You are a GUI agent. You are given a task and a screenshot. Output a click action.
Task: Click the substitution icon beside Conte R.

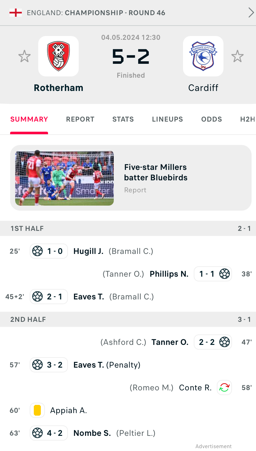tap(224, 388)
